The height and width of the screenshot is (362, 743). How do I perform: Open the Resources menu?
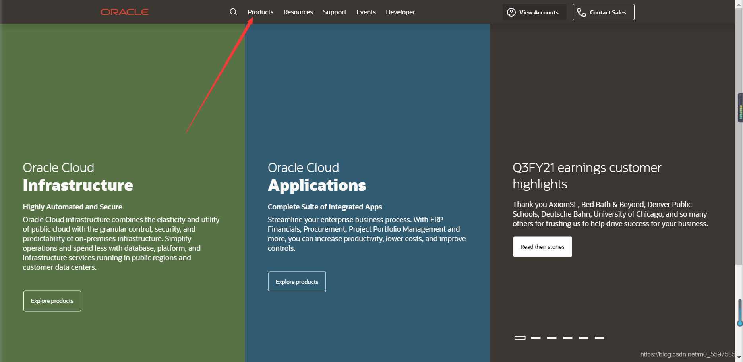pyautogui.click(x=298, y=12)
